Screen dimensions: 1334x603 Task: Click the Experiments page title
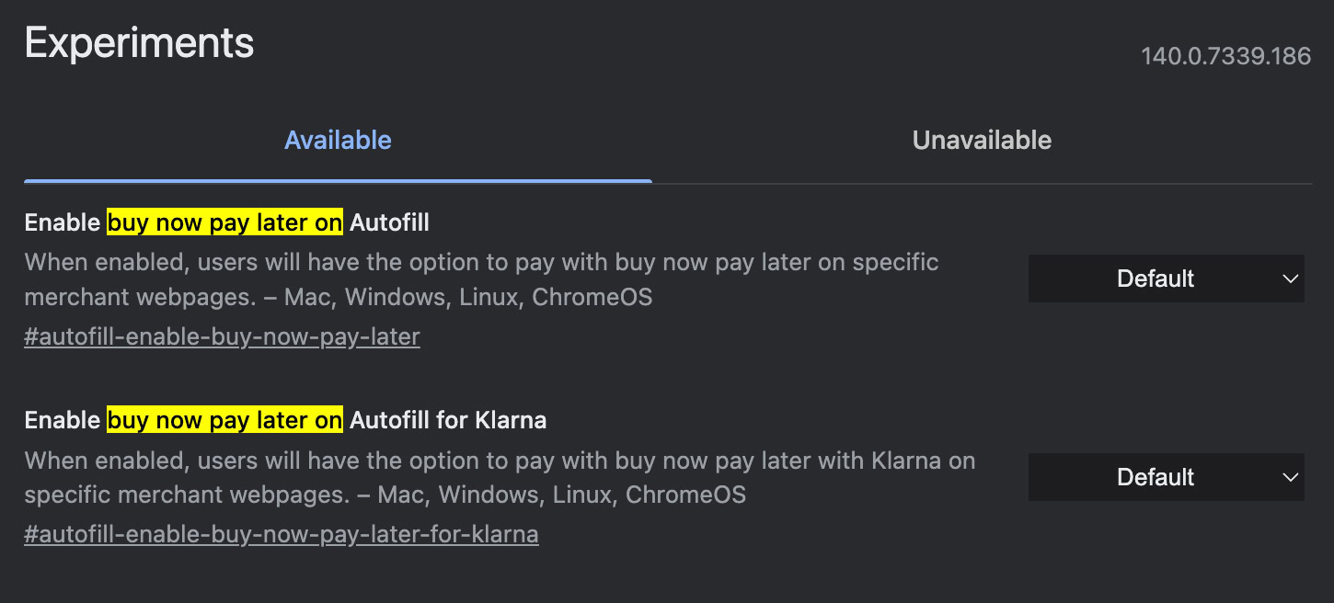tap(139, 42)
